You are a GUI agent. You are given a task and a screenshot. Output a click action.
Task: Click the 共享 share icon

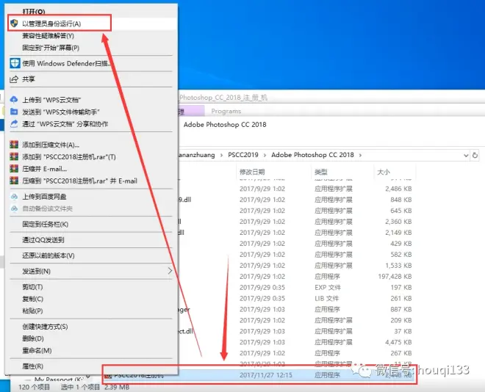click(x=14, y=79)
